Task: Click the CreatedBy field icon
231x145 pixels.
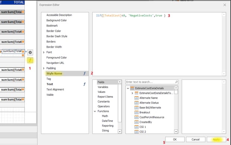Action: click(x=136, y=122)
